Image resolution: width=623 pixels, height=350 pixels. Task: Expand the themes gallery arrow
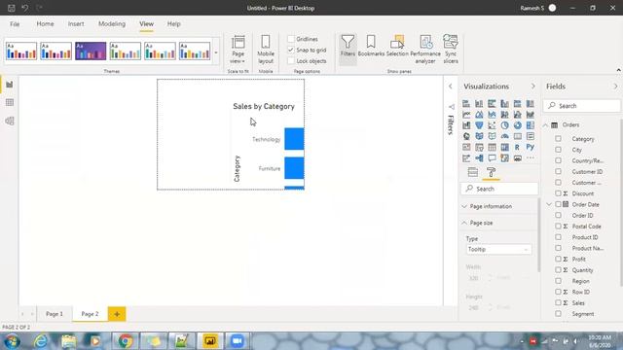coord(216,52)
